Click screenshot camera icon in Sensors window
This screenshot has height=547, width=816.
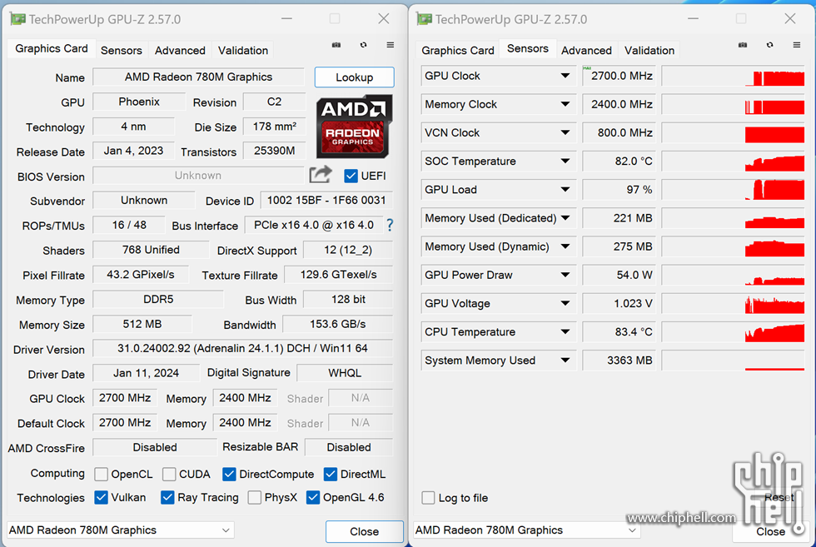point(743,45)
